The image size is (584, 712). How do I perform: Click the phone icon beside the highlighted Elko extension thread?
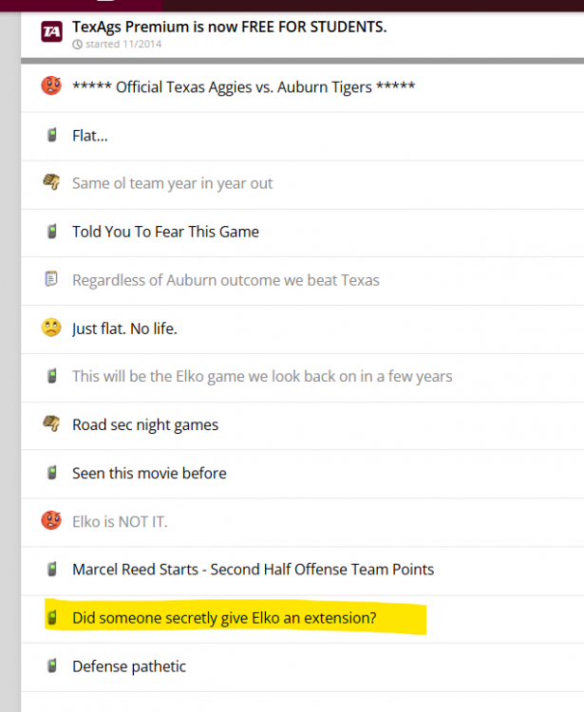pyautogui.click(x=51, y=618)
